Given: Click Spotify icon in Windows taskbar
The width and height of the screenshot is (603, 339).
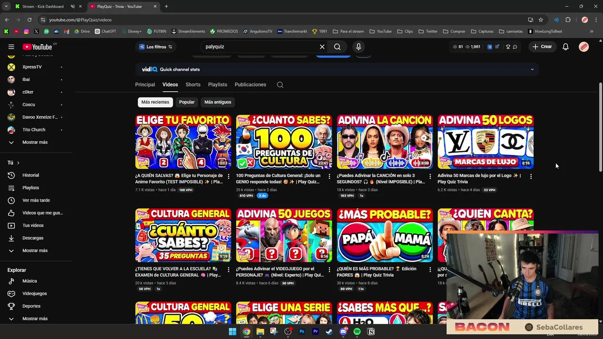Looking at the screenshot, I should [357, 331].
